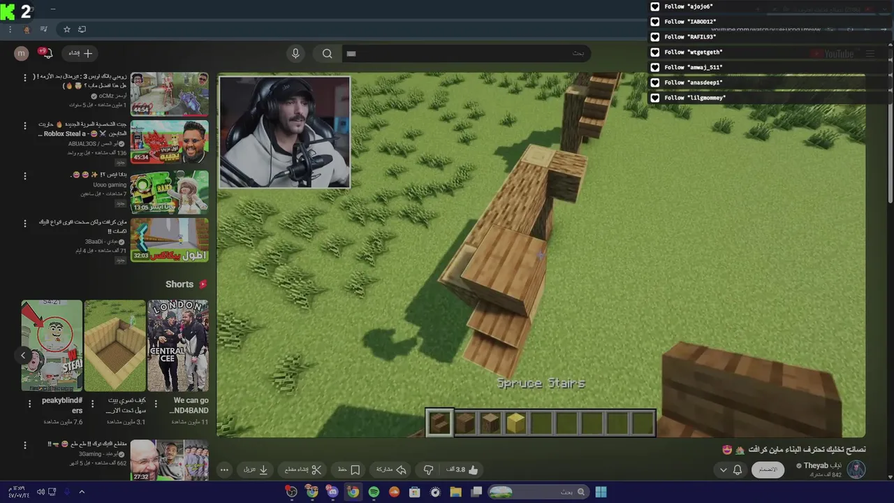
Task: Open the YouTube account avatar 'm'
Action: pos(22,53)
